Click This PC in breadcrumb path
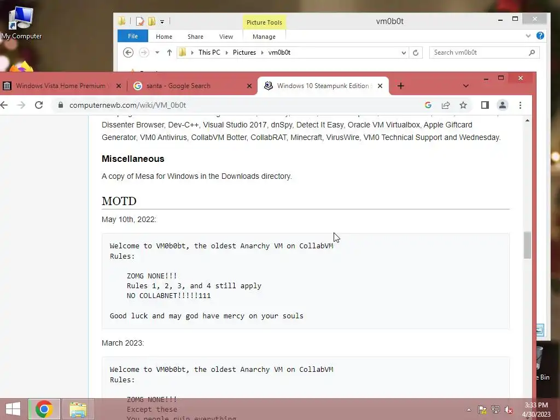The image size is (560, 420). pos(209,52)
